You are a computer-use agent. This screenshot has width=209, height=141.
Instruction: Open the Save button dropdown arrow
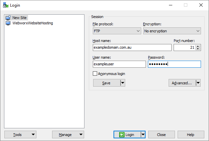[x=123, y=83]
